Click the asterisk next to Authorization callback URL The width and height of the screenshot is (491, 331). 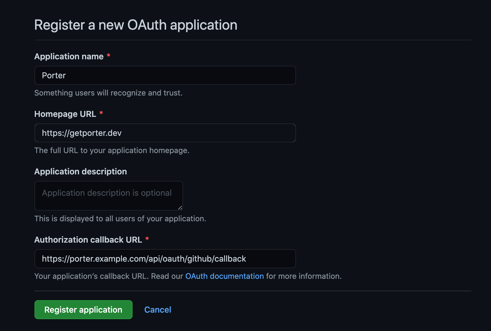pyautogui.click(x=147, y=239)
